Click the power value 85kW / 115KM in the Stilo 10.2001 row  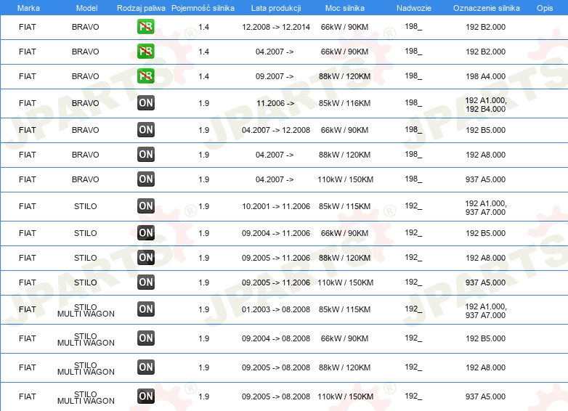point(344,206)
